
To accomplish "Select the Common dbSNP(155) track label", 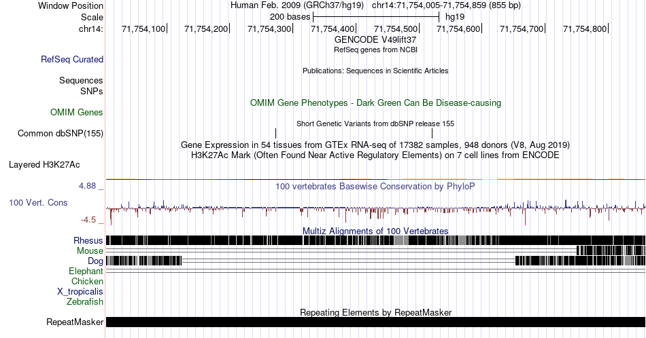I will click(x=61, y=133).
